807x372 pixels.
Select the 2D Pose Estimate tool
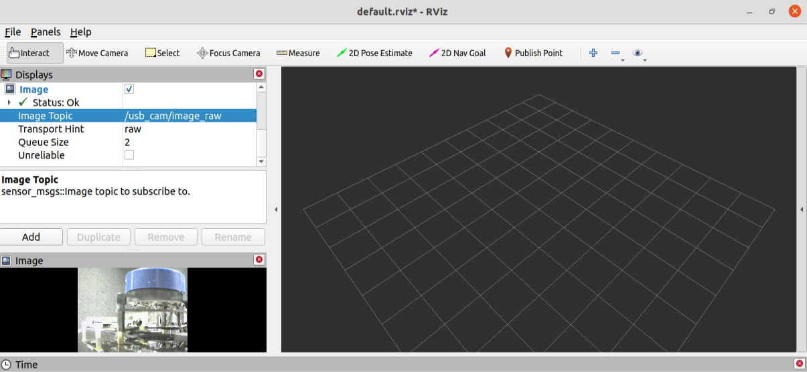click(x=374, y=53)
